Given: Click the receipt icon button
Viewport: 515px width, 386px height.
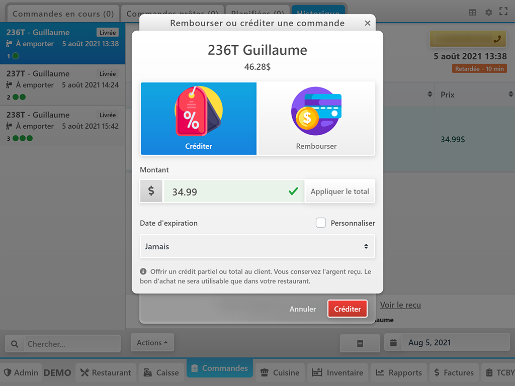Looking at the screenshot, I should [x=360, y=343].
